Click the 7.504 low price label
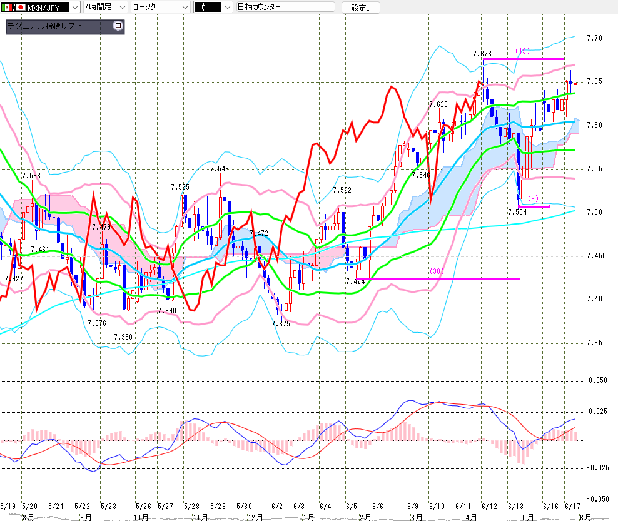 (517, 212)
